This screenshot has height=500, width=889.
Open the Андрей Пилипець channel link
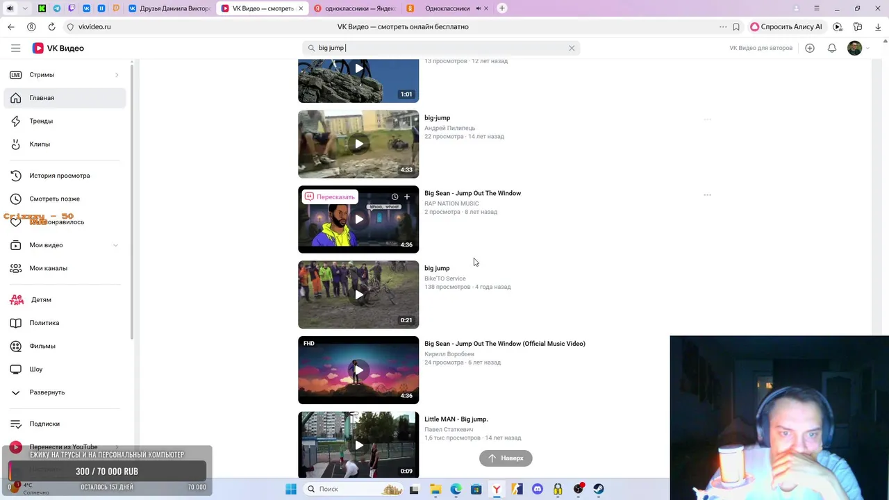click(450, 128)
